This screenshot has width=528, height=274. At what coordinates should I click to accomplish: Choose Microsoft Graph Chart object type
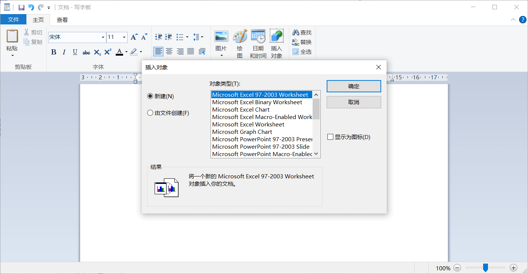[262, 132]
